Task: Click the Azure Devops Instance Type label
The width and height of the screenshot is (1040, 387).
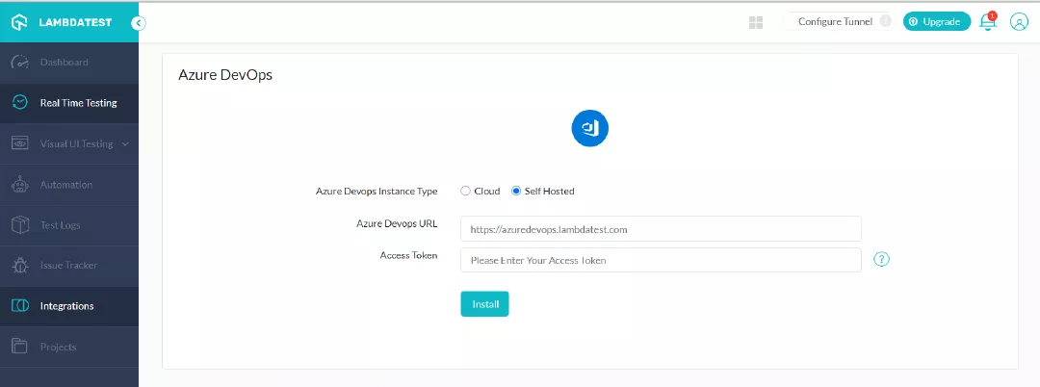Action: tap(377, 192)
